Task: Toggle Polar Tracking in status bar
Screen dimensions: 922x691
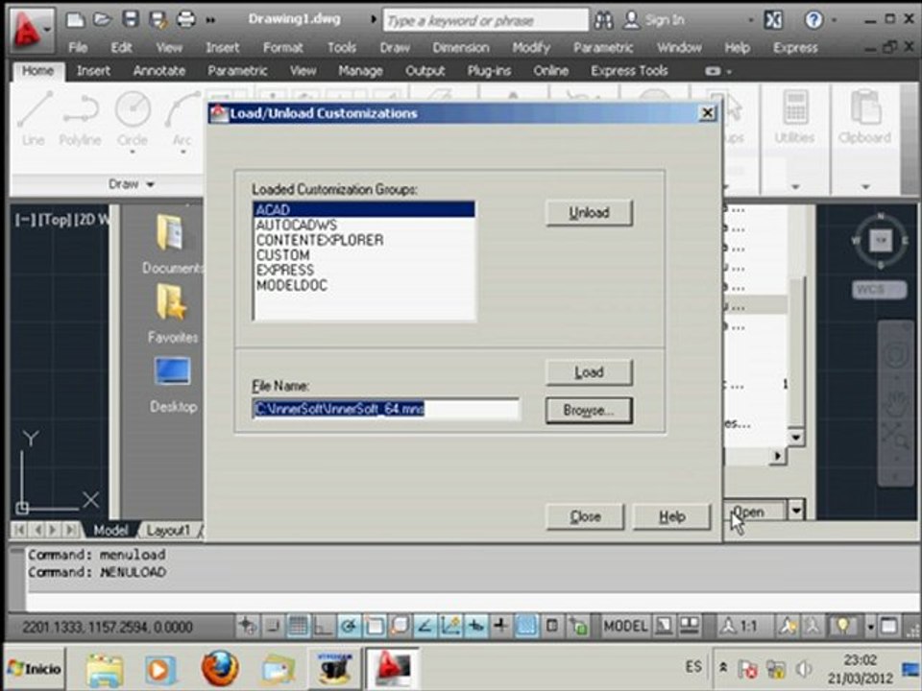Action: click(349, 627)
